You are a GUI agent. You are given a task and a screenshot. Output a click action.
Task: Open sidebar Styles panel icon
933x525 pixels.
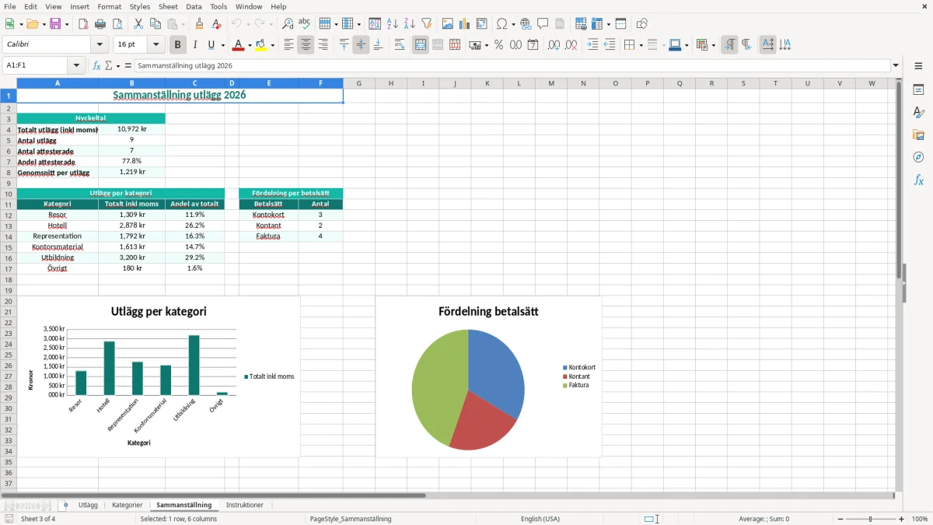tap(918, 112)
